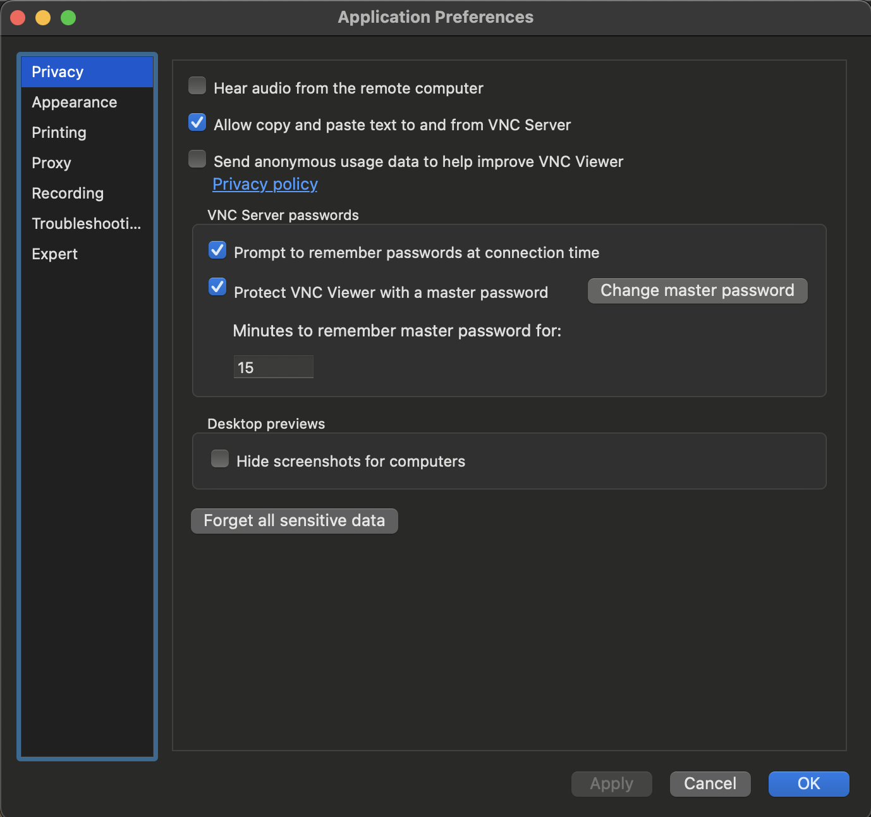Open the Privacy policy link
This screenshot has width=871, height=817.
tap(265, 184)
